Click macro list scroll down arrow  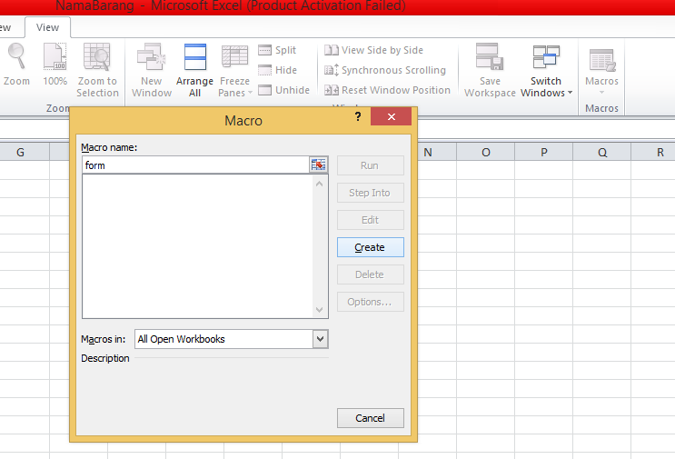319,310
